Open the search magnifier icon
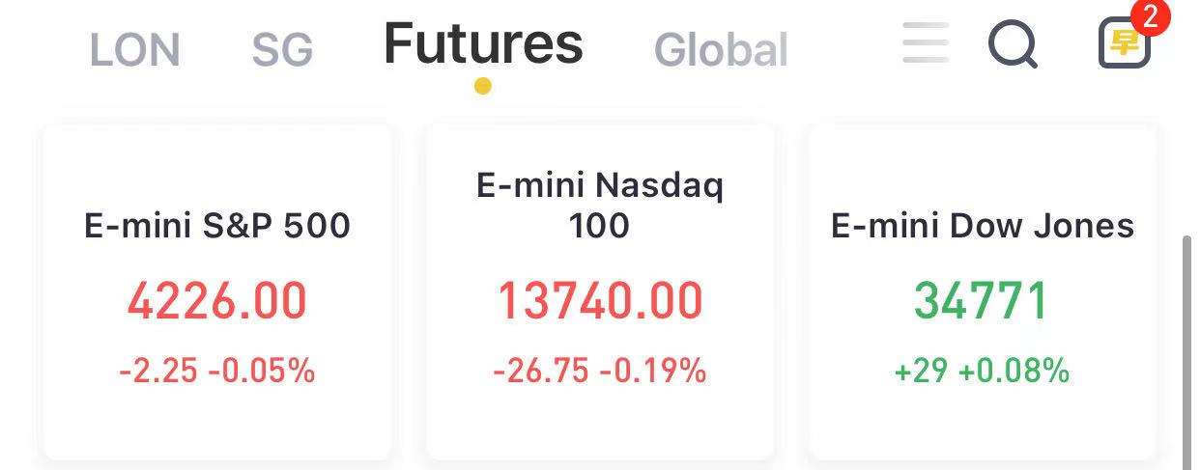 click(x=1013, y=44)
